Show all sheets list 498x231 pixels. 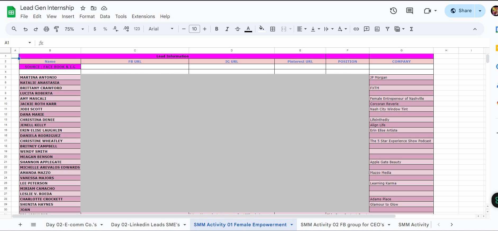click(x=33, y=225)
